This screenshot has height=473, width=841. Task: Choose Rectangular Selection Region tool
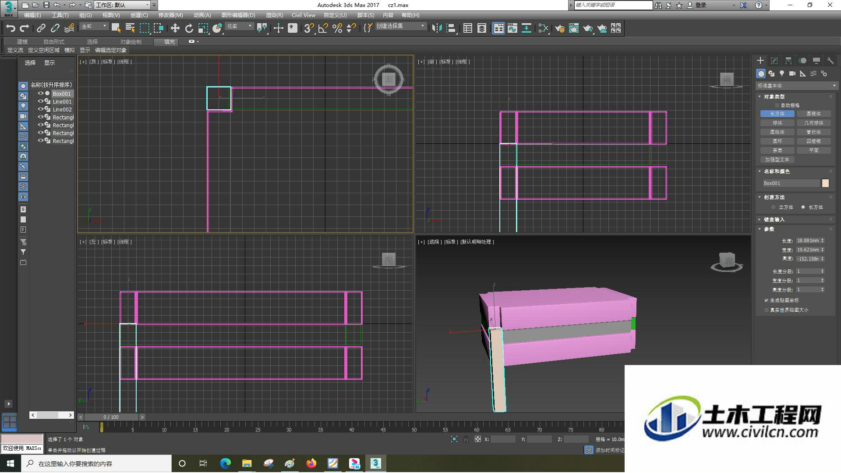(145, 28)
